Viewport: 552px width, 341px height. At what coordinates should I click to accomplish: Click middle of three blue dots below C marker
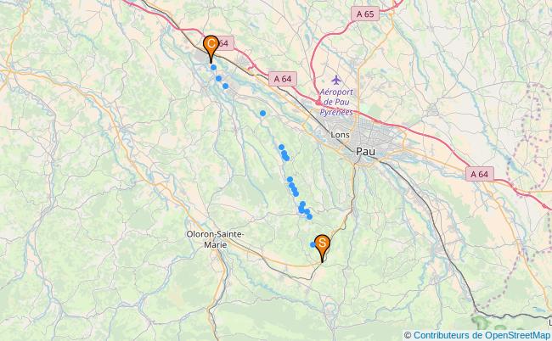pos(218,78)
